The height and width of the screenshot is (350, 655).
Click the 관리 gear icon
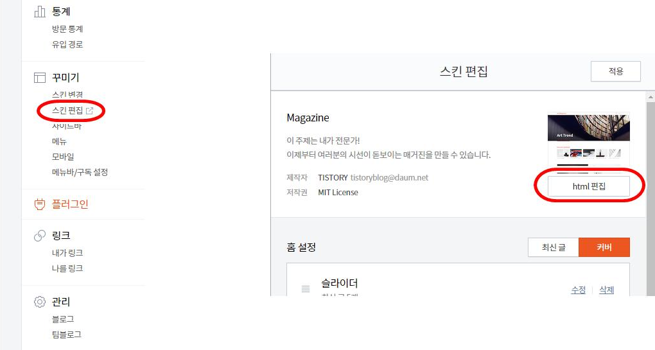pyautogui.click(x=40, y=302)
